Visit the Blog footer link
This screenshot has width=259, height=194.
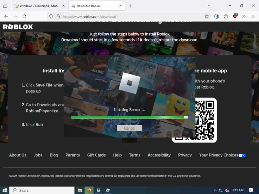pos(54,155)
